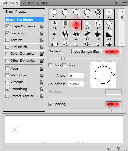Click the brush list scroll down arrow

click(122, 43)
